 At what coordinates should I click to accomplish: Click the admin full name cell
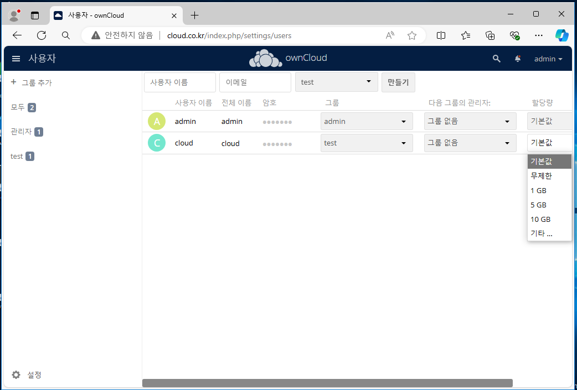tap(232, 121)
